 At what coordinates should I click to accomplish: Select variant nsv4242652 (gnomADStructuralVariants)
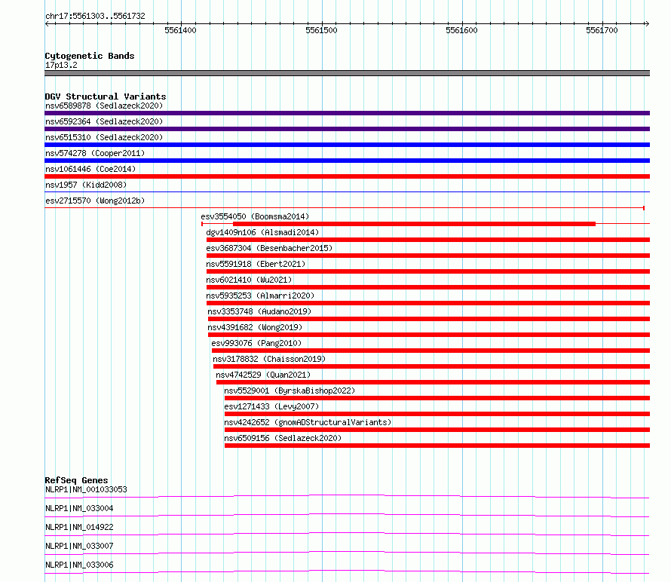pyautogui.click(x=308, y=422)
